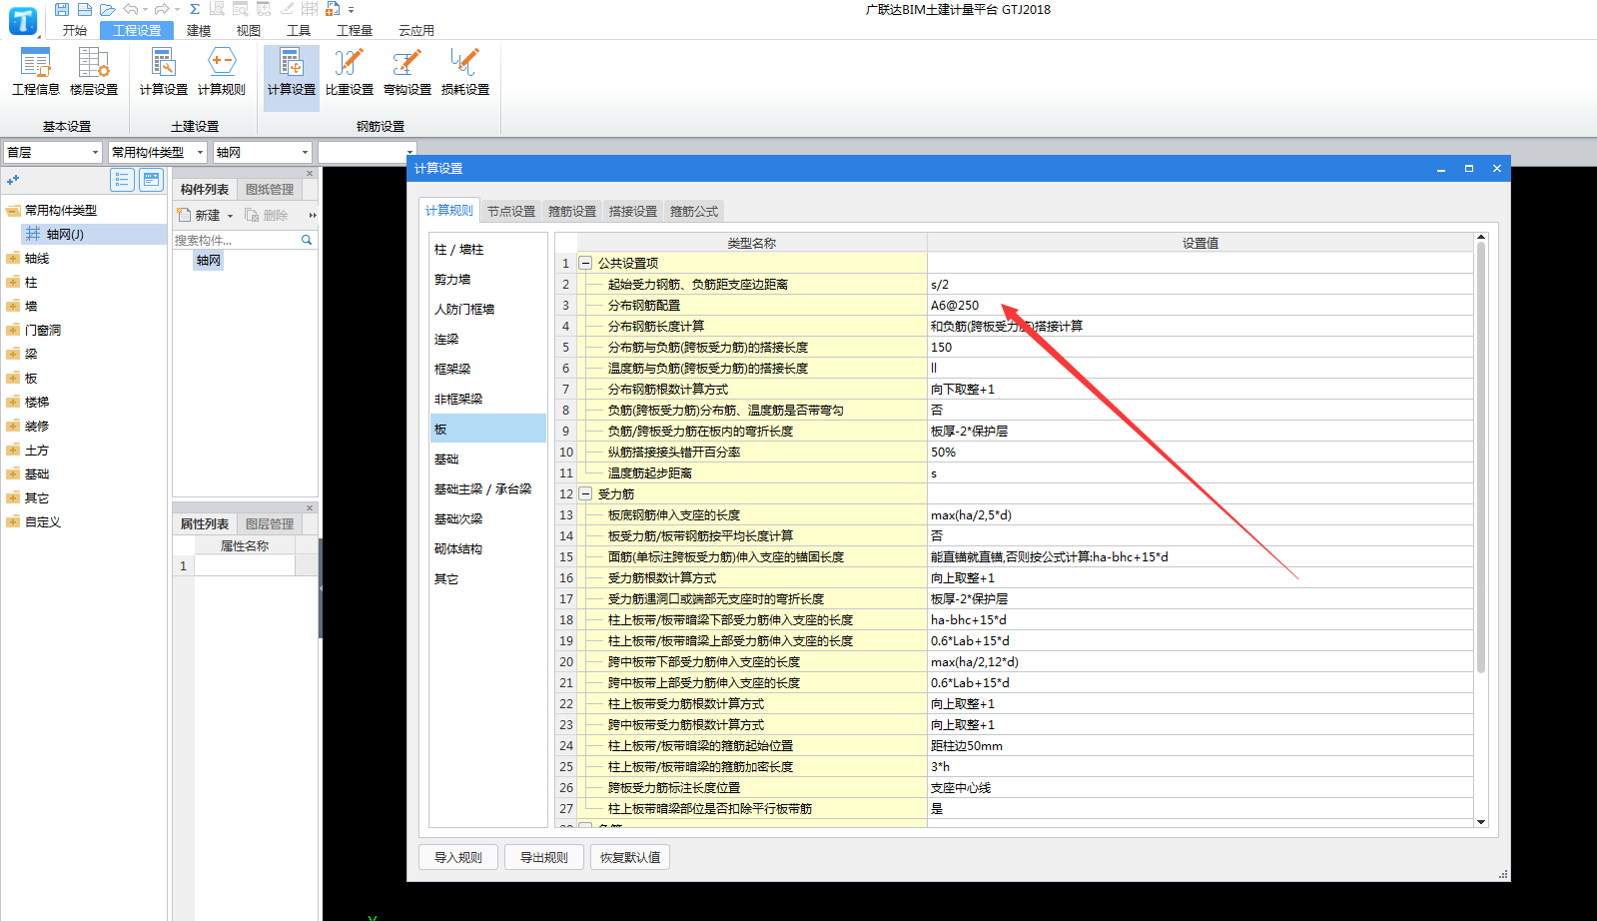Click the Undo arrow icon

131,9
